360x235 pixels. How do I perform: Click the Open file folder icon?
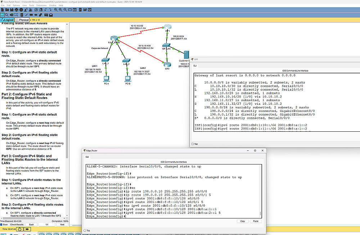pyautogui.click(x=7, y=10)
